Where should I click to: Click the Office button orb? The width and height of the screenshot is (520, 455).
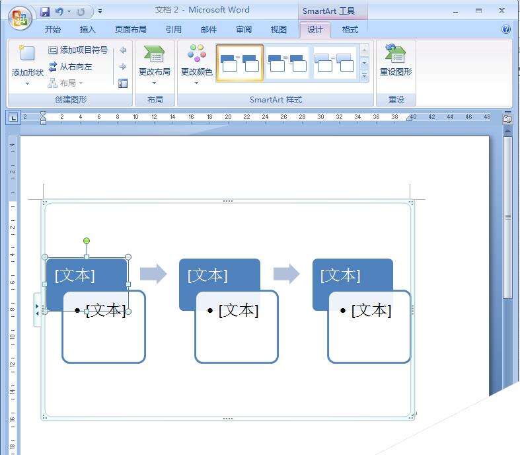[20, 18]
